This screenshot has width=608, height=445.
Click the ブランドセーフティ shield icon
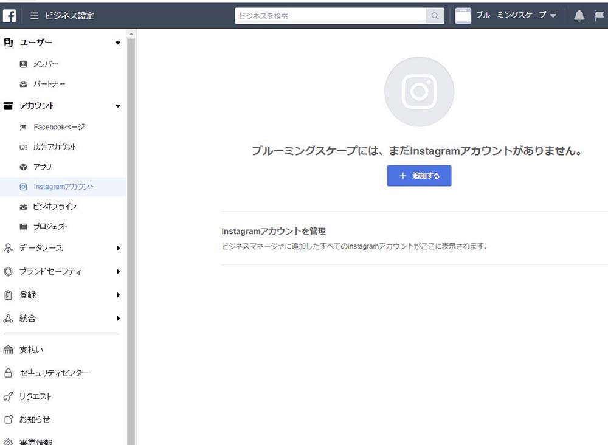coord(8,272)
